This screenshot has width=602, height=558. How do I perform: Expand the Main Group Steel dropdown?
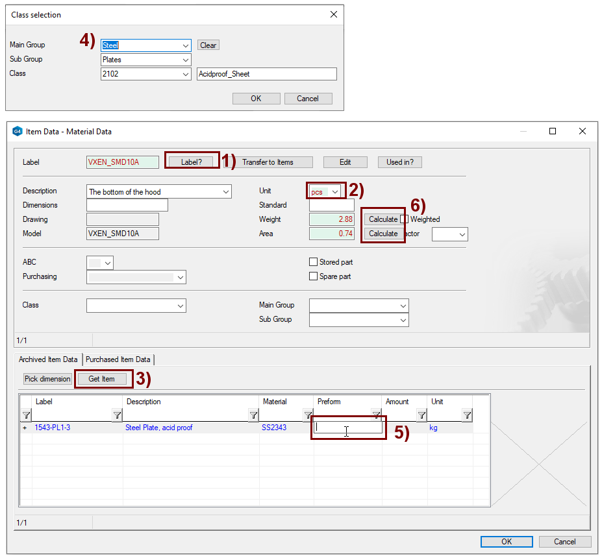(x=186, y=45)
